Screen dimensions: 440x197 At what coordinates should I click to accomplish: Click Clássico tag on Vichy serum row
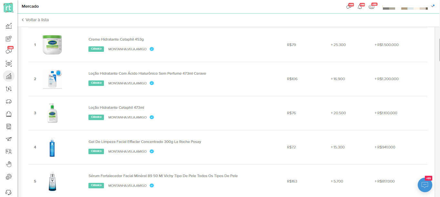pos(96,185)
